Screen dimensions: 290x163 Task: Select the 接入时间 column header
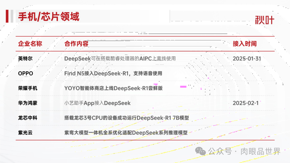[x=245, y=44]
